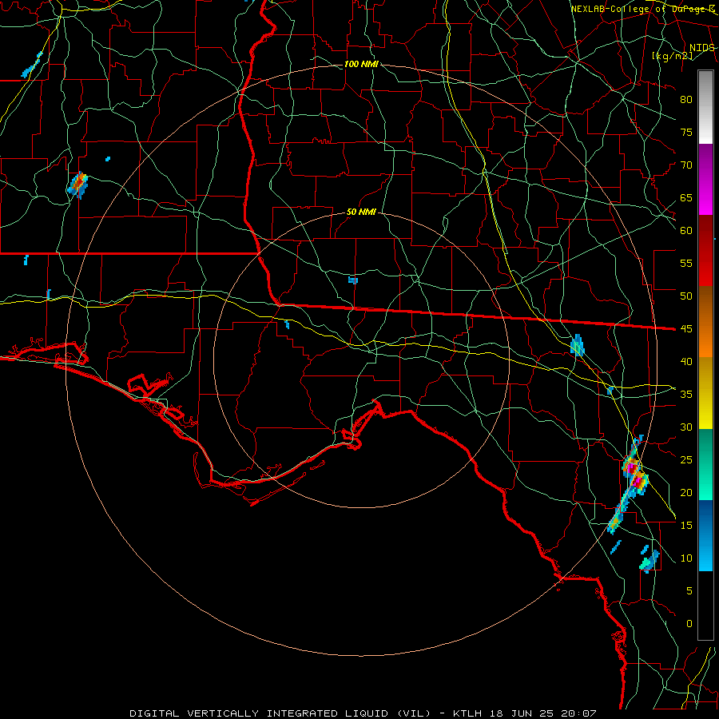This screenshot has height=719, width=719.
Task: Click the 50 value on color scale
Action: click(x=686, y=296)
